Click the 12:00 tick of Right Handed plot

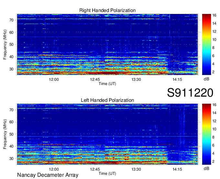pyautogui.click(x=54, y=79)
